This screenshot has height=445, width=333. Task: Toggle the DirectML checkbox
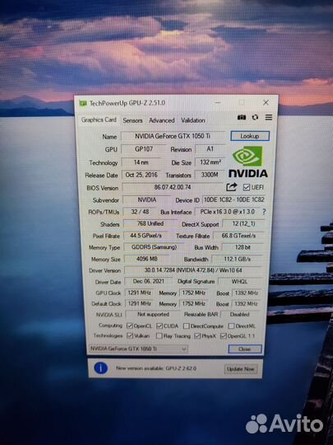pos(231,326)
